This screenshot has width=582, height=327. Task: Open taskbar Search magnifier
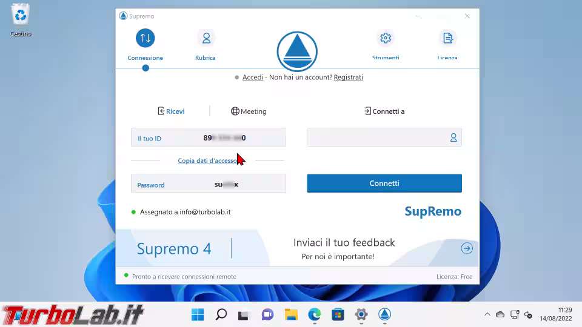(221, 315)
